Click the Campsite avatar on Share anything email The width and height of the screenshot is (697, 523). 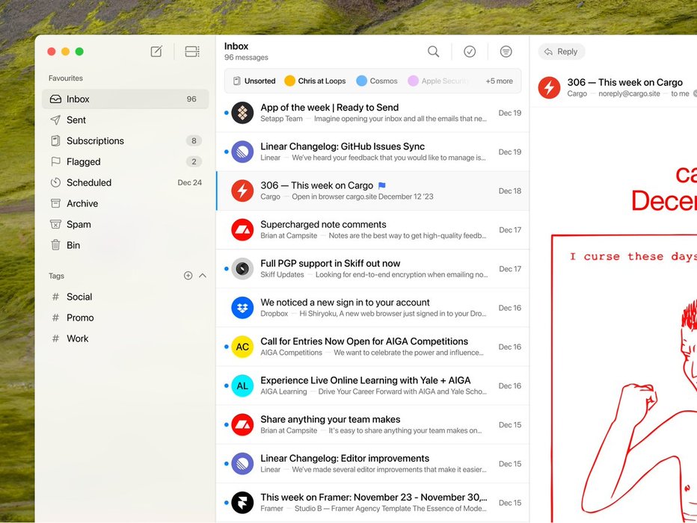pos(242,425)
